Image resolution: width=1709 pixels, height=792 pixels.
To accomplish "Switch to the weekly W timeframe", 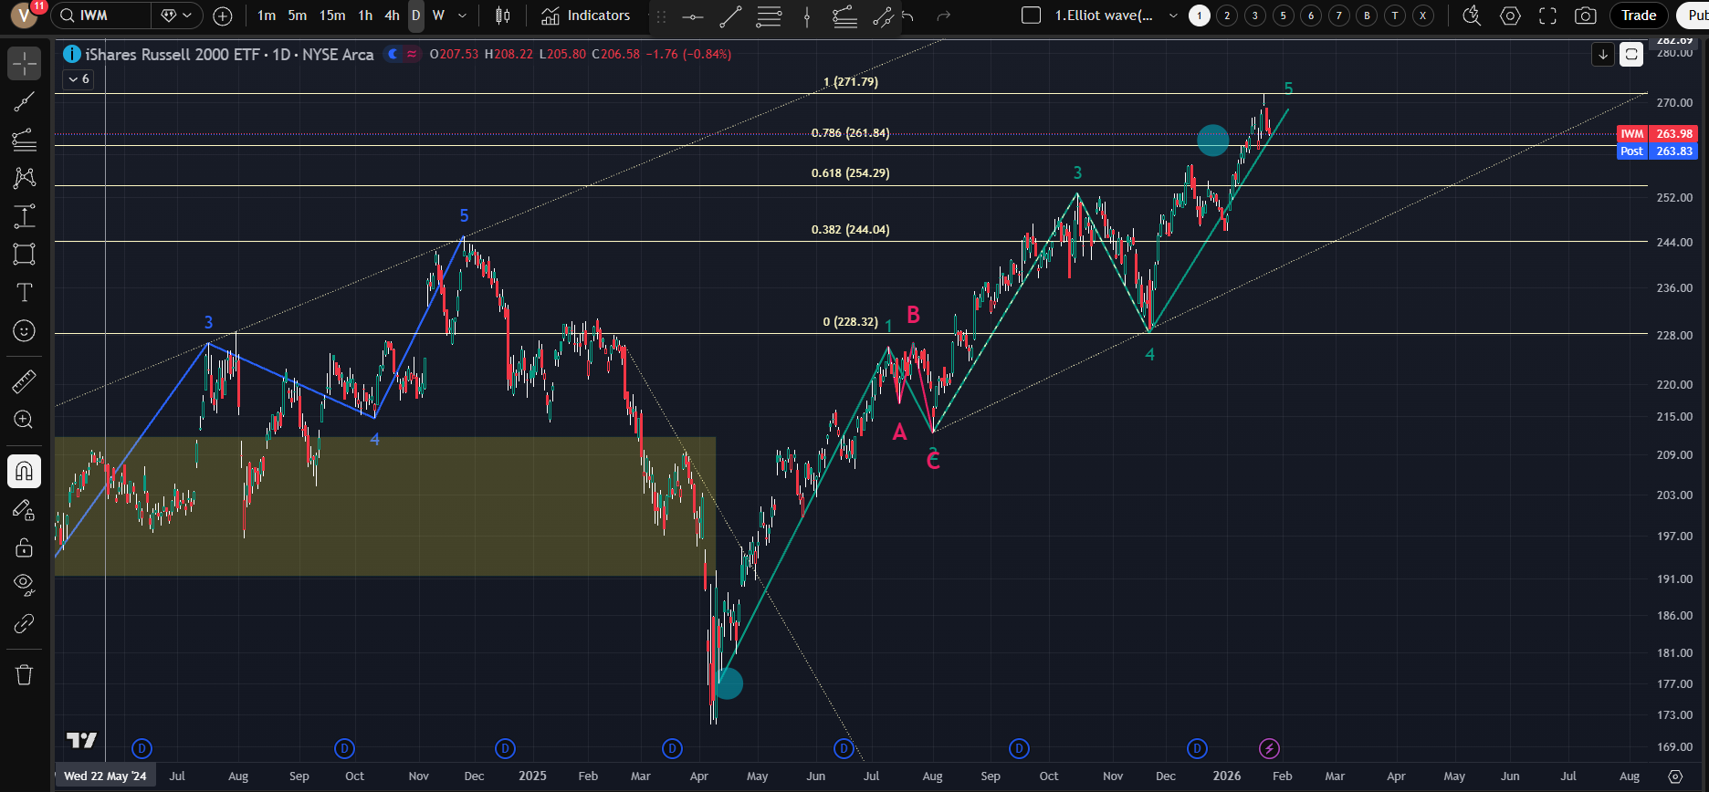I will pyautogui.click(x=438, y=16).
